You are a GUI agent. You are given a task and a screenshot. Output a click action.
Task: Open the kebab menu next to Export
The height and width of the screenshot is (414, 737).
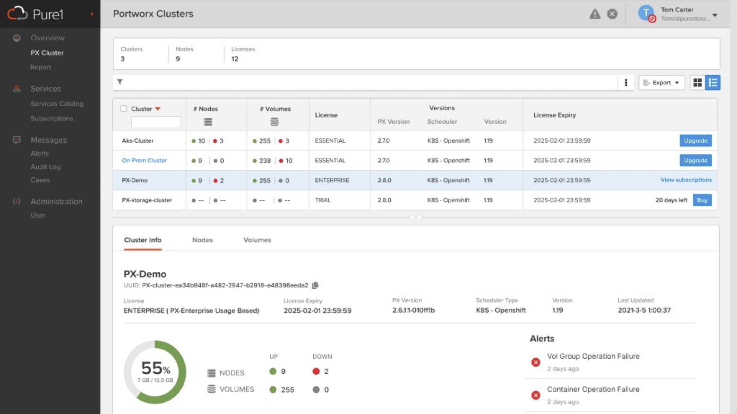(x=626, y=82)
